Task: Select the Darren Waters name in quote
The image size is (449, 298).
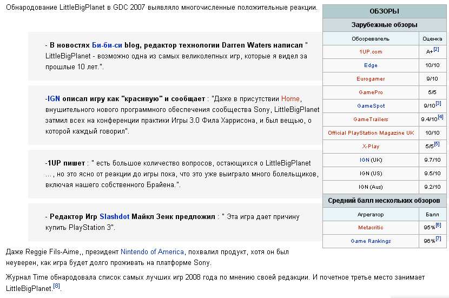Action: point(246,45)
